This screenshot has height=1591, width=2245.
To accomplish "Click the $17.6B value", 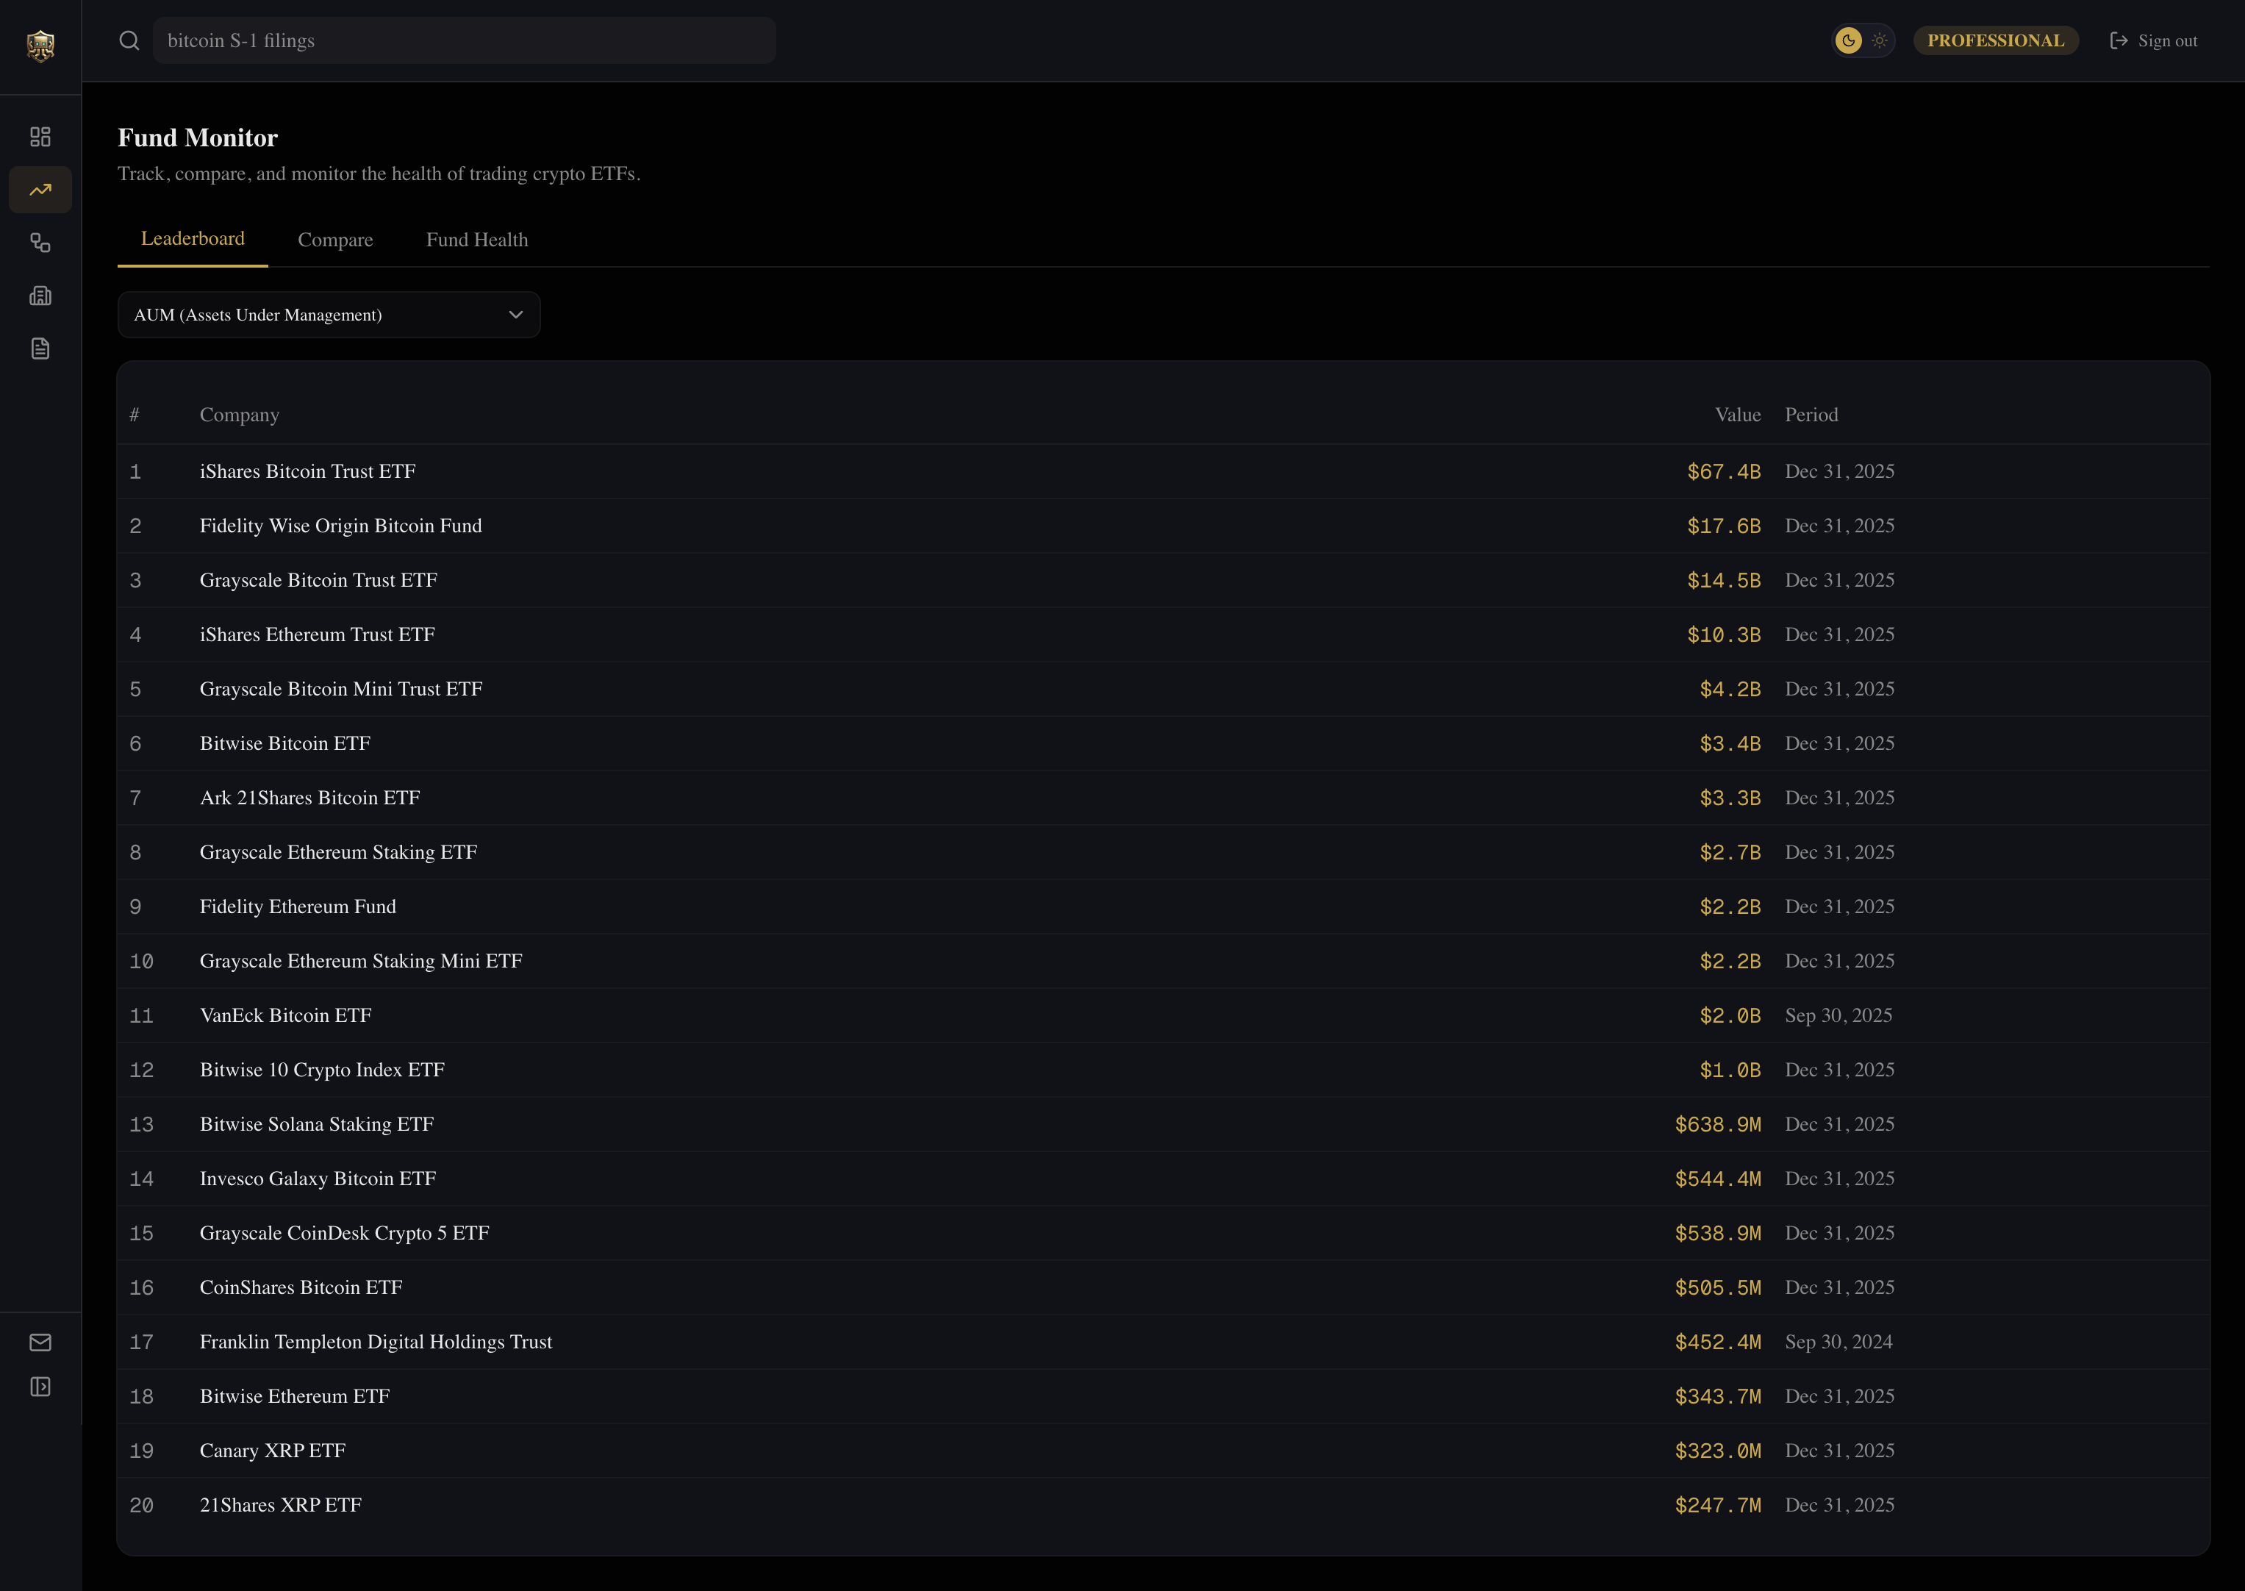I will pos(1723,526).
